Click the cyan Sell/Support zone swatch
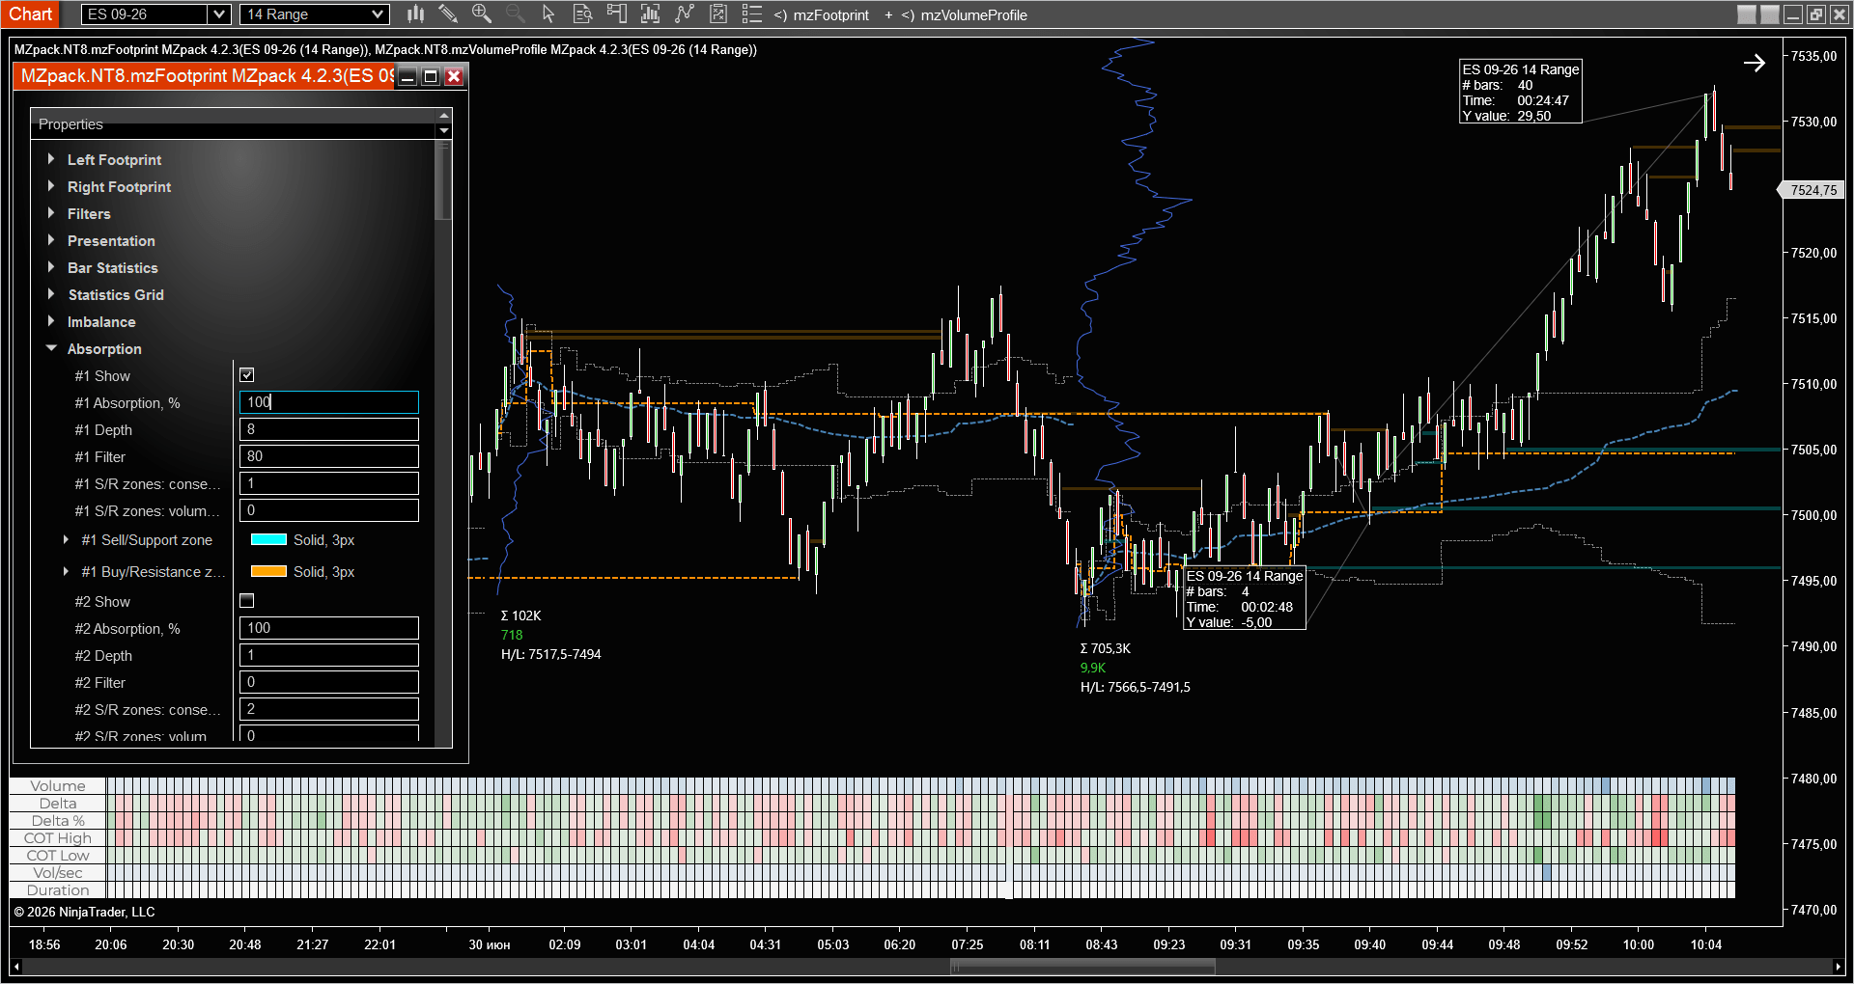 coord(268,539)
